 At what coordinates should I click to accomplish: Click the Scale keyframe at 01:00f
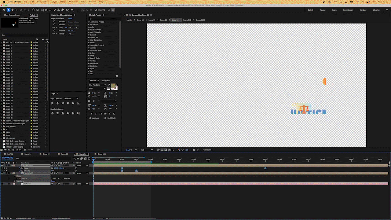point(122,168)
